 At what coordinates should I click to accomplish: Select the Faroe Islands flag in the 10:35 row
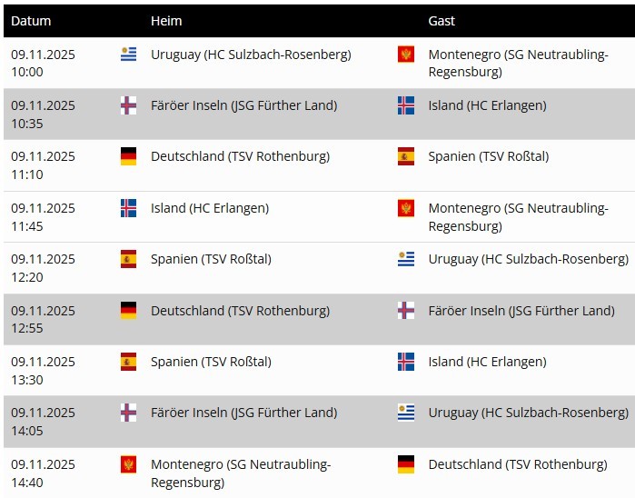tap(128, 105)
